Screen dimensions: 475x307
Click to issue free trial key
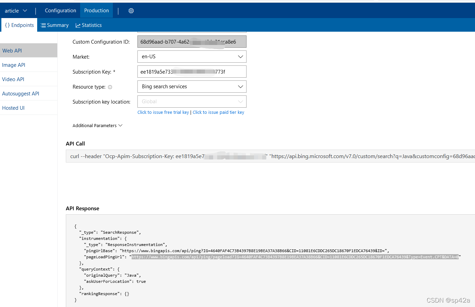point(163,112)
